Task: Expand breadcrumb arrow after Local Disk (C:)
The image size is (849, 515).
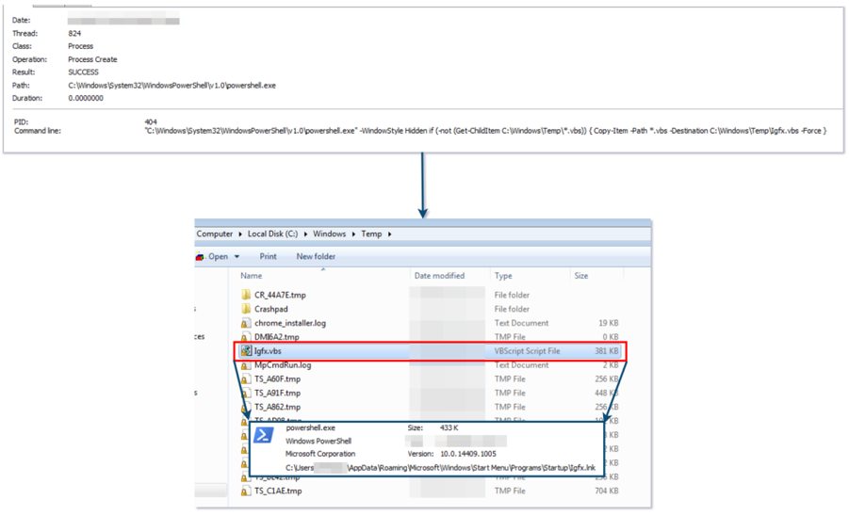Action: tap(306, 234)
